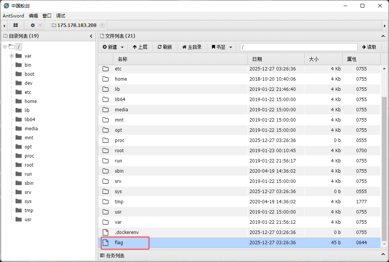
Task: Select boot folder in directory tree
Action: [x=30, y=74]
